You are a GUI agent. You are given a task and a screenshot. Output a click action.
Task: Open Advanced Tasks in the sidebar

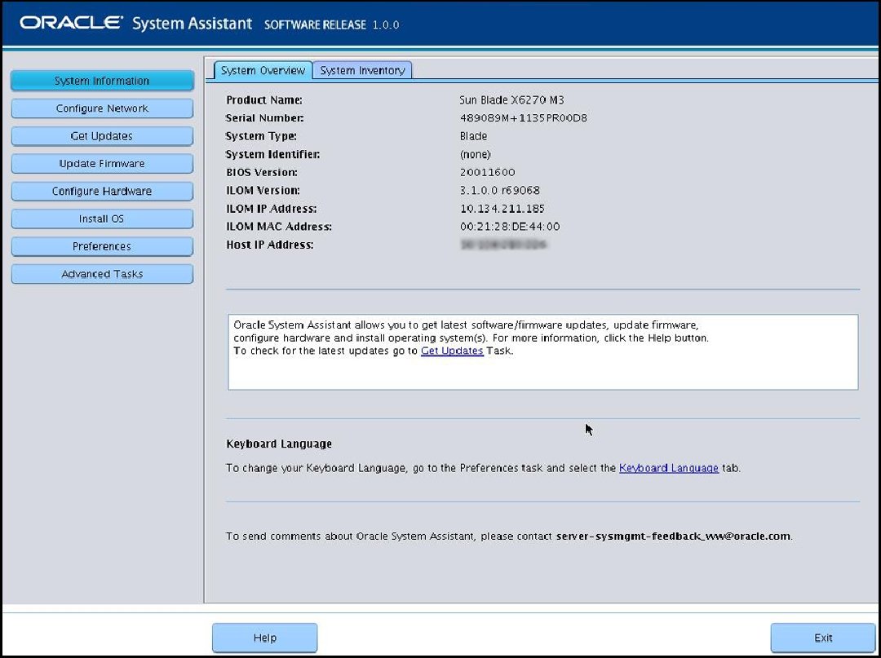101,274
